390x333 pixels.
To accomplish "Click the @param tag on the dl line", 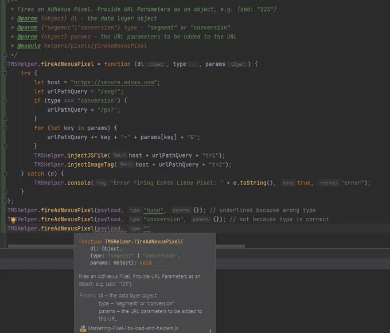I will click(x=28, y=19).
